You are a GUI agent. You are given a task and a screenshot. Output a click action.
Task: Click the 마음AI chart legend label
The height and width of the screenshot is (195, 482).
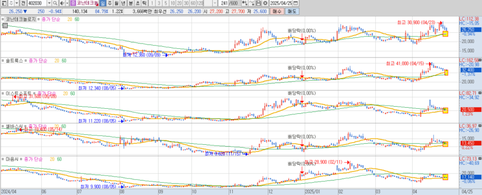12,159
